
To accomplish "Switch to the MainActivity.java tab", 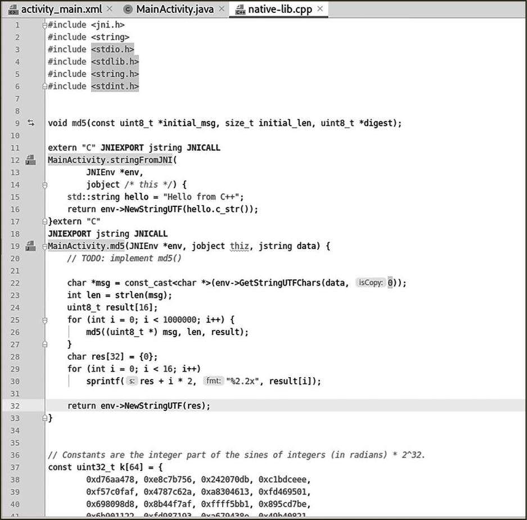I will point(174,10).
